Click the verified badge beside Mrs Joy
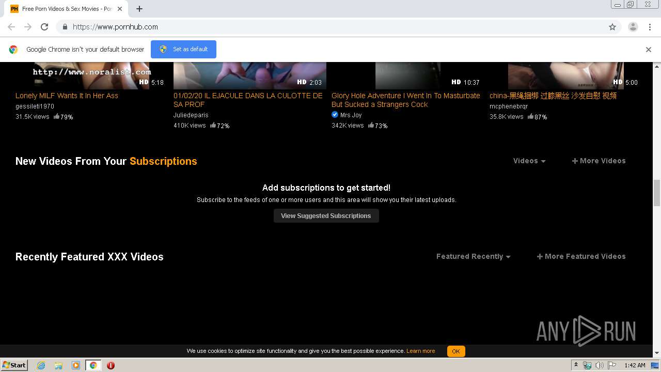Image resolution: width=661 pixels, height=372 pixels. pos(335,115)
